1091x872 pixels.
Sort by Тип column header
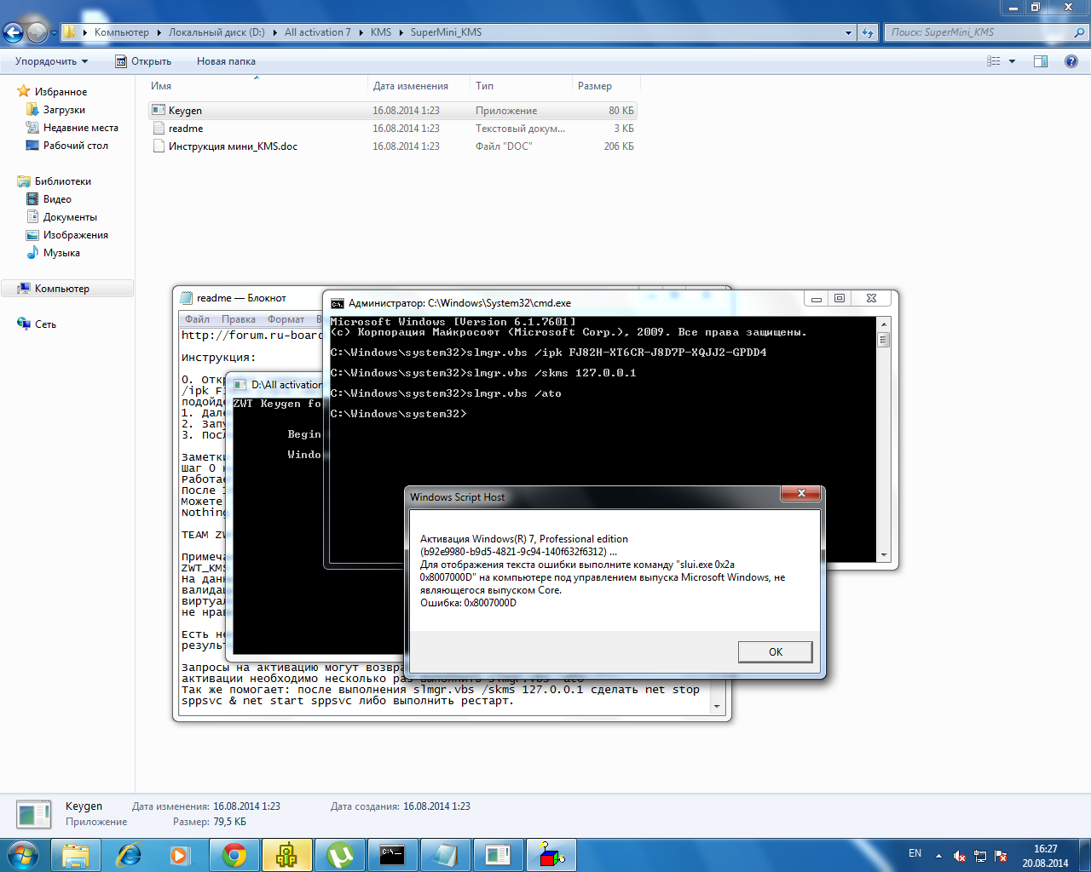[x=521, y=86]
